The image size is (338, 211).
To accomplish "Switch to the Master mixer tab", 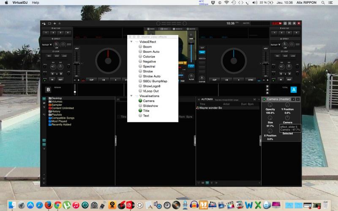I will [191, 29].
